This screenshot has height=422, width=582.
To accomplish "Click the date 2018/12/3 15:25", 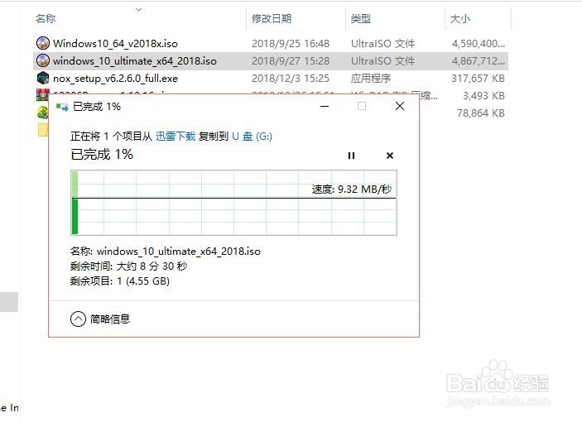I will tap(291, 79).
